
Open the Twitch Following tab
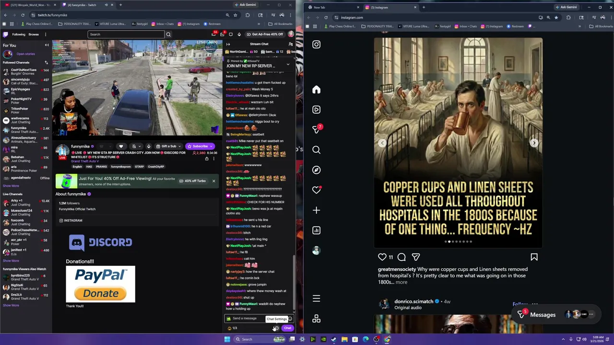click(19, 34)
